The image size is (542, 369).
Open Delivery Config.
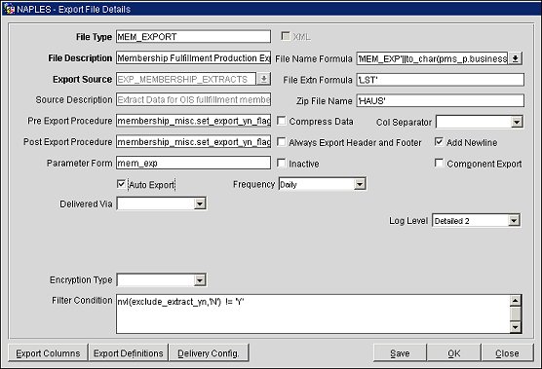click(209, 353)
